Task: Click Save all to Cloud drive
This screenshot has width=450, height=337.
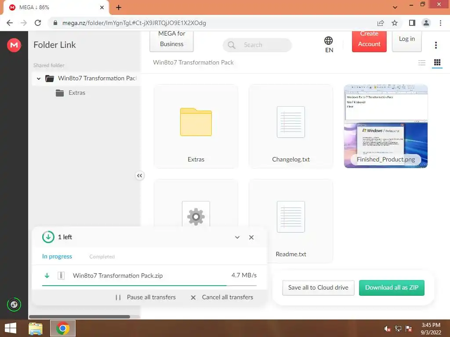Action: coord(318,288)
